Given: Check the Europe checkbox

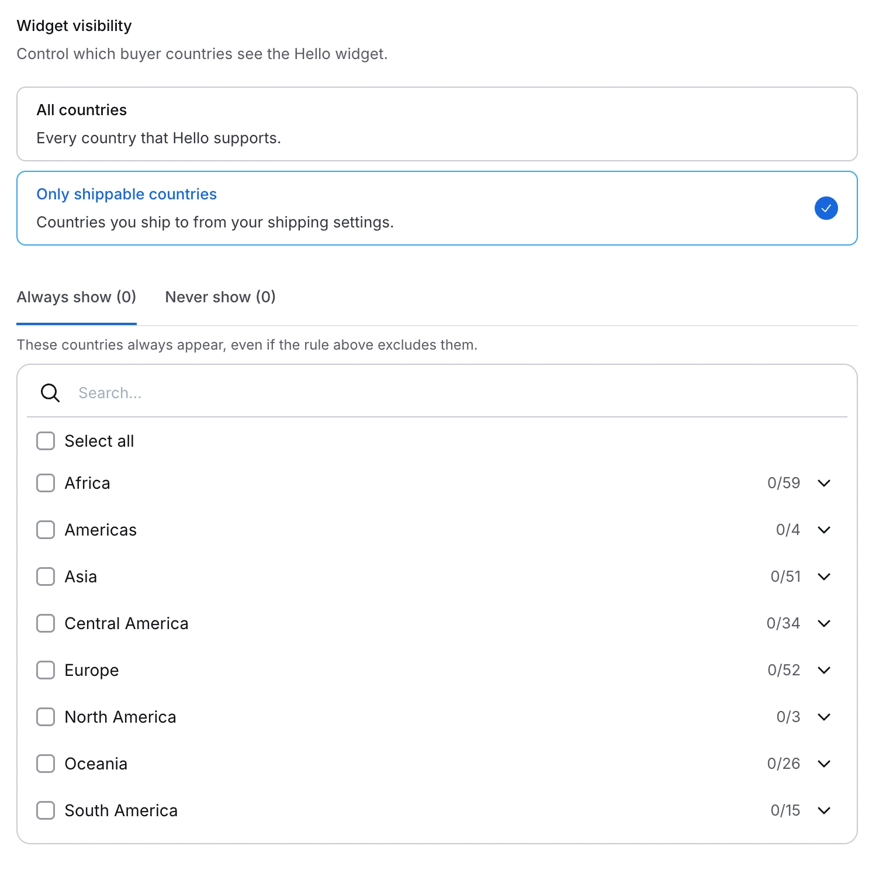Looking at the screenshot, I should (x=45, y=670).
